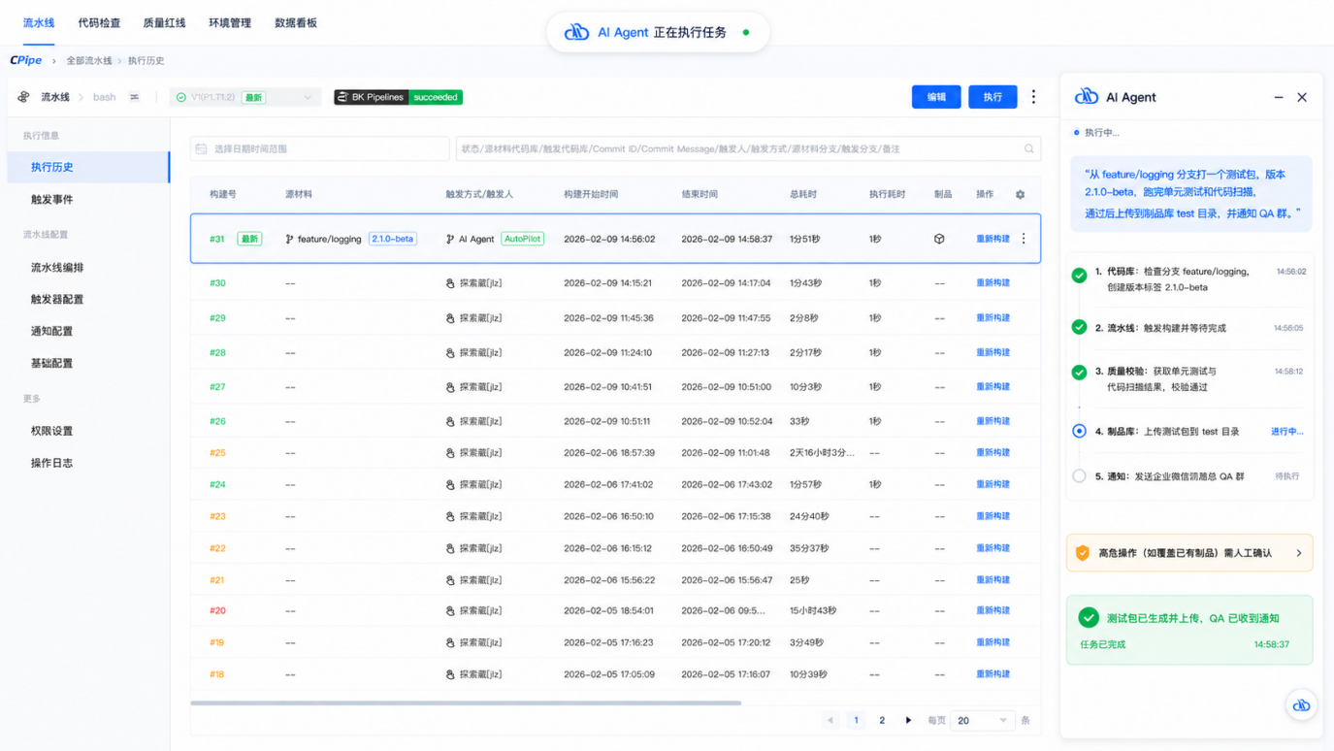Open the three-dot menu beside 执行 button
Screen dimensions: 1334x751
(x=1033, y=97)
